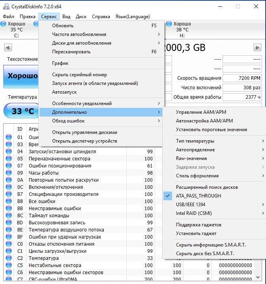Click status orb for attribute 0C
266x284 pixels.
9,187
